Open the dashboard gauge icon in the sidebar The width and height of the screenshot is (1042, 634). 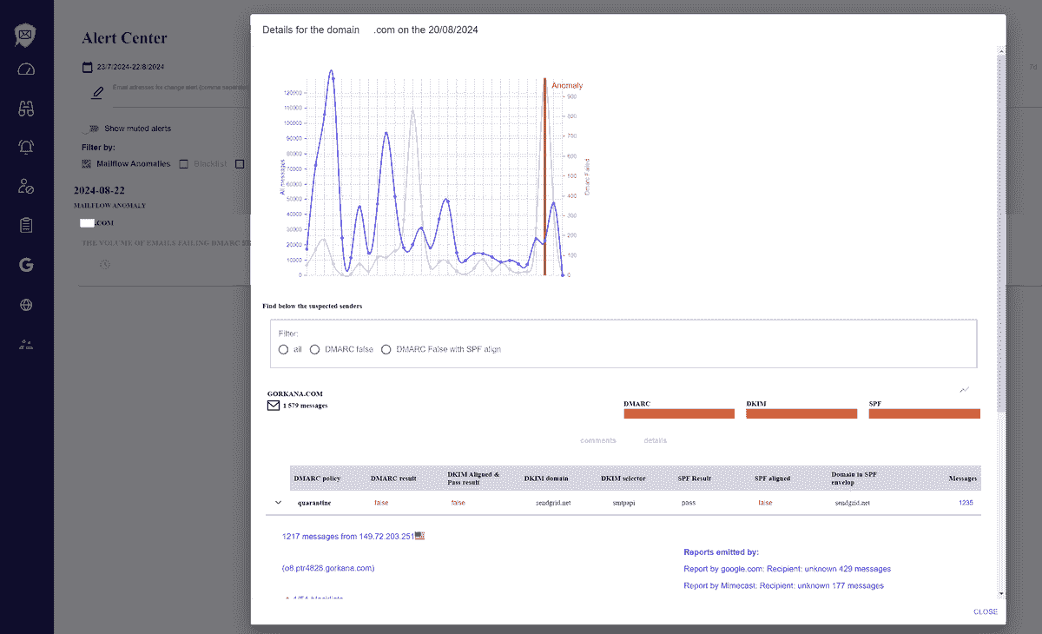coord(26,69)
